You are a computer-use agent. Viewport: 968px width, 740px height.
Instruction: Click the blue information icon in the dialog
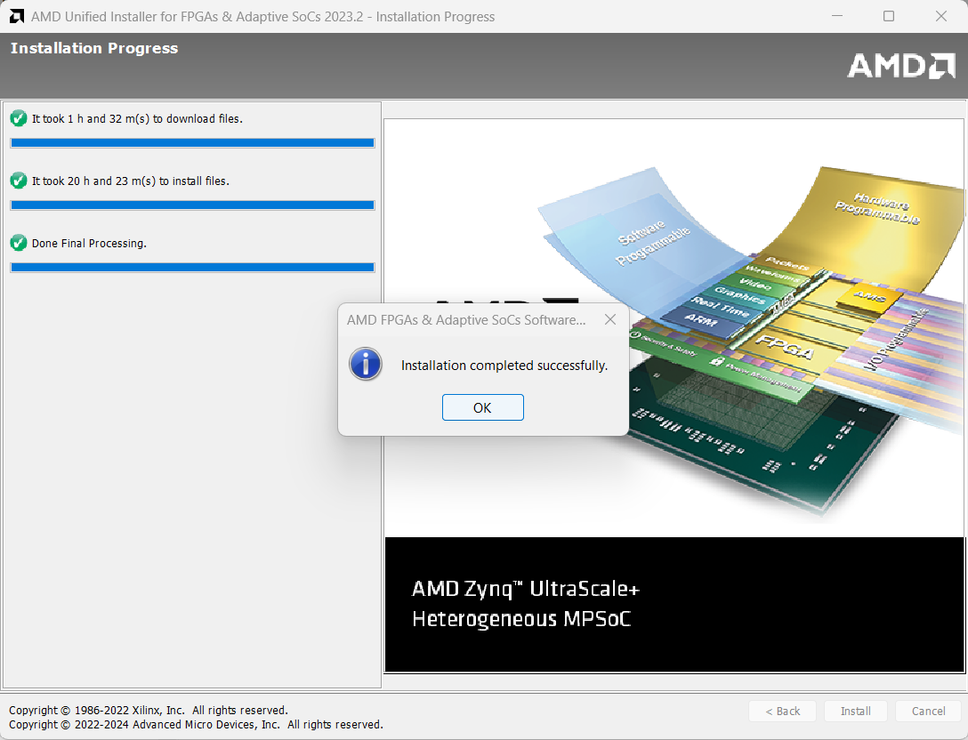pyautogui.click(x=366, y=365)
